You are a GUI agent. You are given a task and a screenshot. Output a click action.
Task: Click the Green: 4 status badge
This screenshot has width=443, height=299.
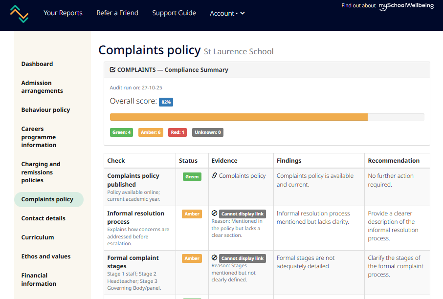[121, 132]
